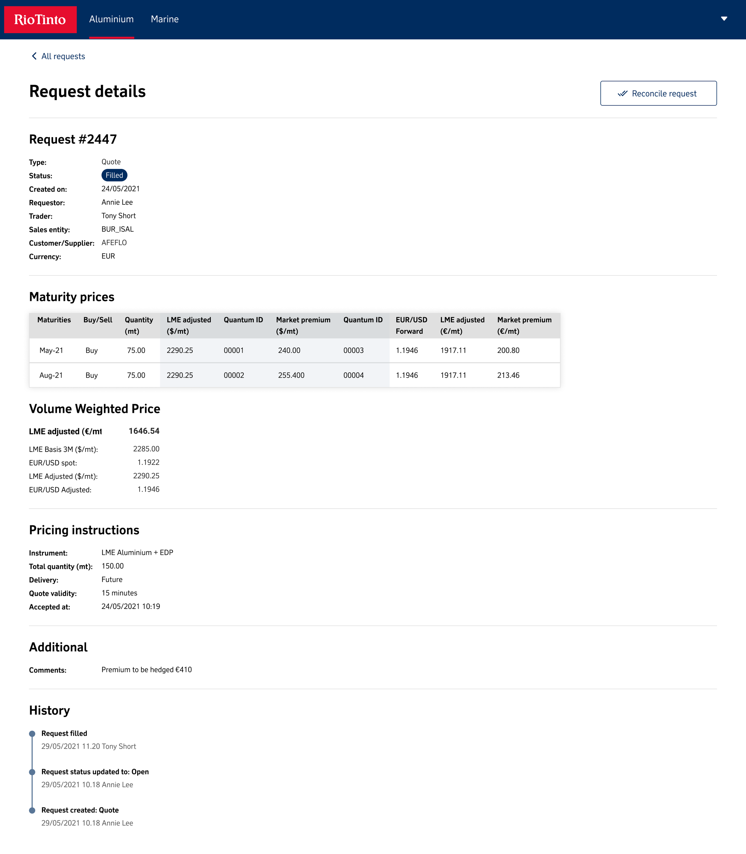Viewport: 746px width, 854px height.
Task: Select the Aug-21 maturity cell
Action: [51, 375]
